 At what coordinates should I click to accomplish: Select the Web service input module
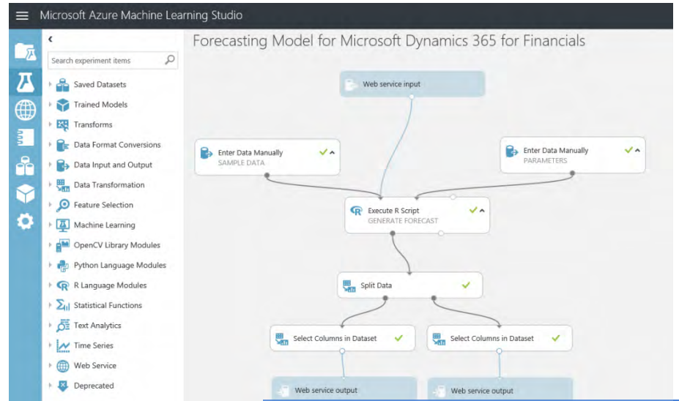click(412, 84)
